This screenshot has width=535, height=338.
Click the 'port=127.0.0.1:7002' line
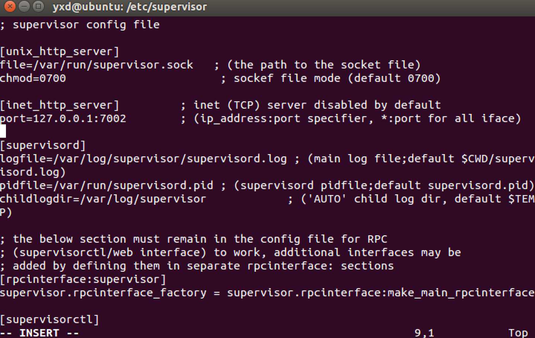(63, 118)
